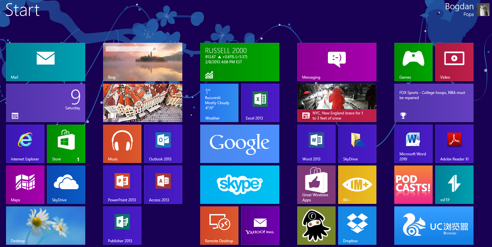Open Adobe Reader XI
The height and width of the screenshot is (247, 492).
(454, 143)
